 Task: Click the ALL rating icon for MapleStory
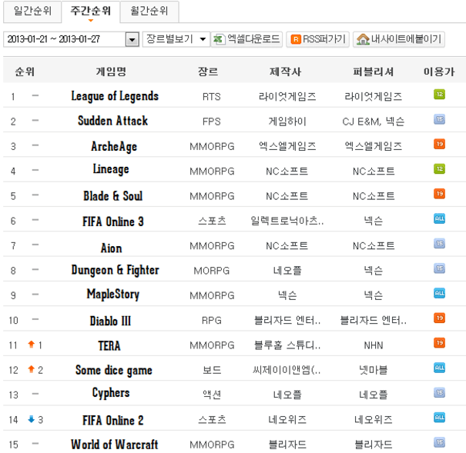439,293
